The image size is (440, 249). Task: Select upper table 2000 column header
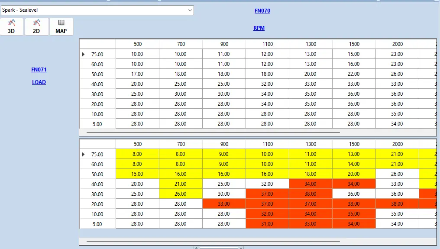pos(398,44)
